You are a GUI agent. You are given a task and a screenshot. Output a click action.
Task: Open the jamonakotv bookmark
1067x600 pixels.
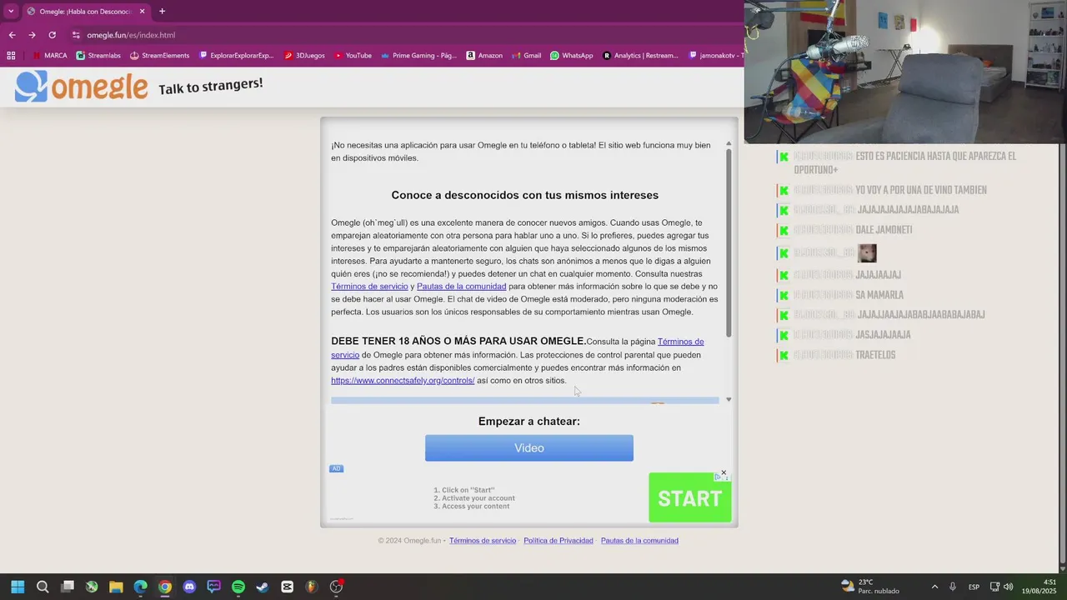click(715, 56)
